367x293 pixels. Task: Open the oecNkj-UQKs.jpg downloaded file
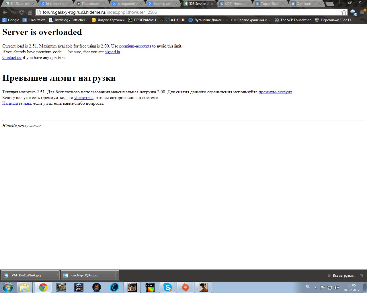click(88, 275)
